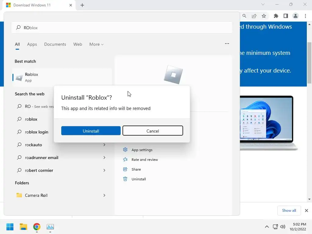Toggle Chrome side panel icon

click(x=286, y=16)
